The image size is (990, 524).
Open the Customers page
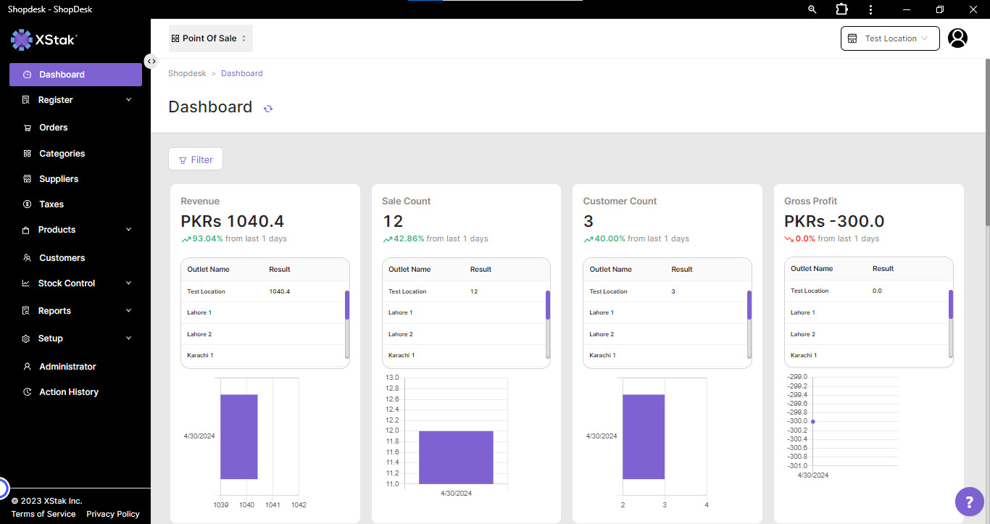[x=62, y=258]
